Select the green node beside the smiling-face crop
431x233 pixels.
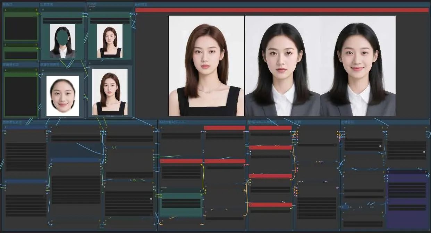(x=20, y=93)
